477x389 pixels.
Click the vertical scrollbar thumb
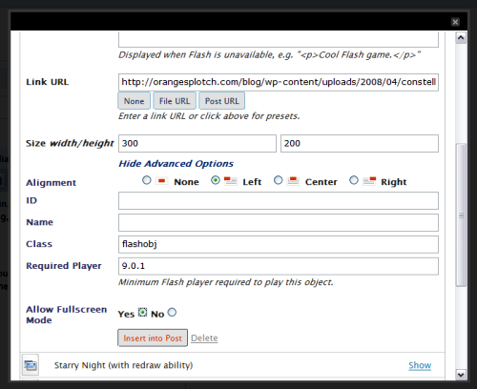tap(461, 215)
